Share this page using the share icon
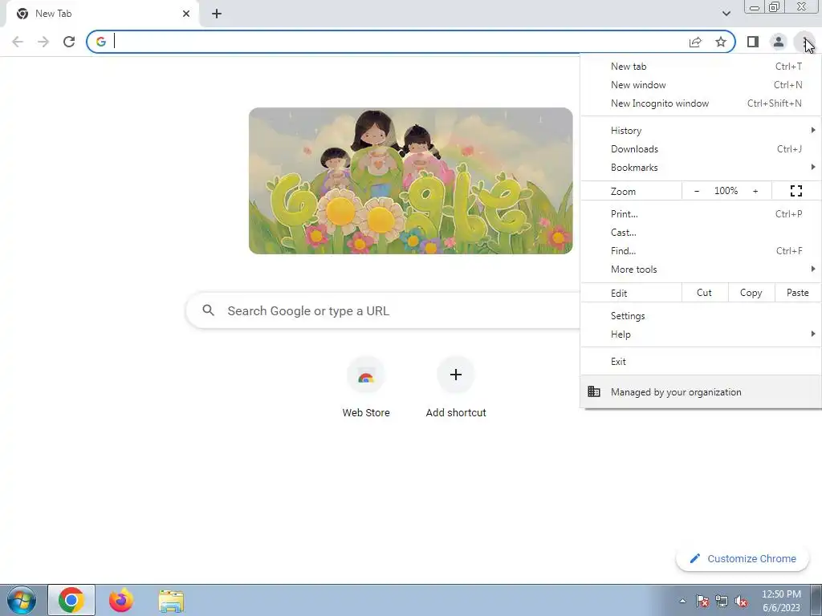Screen dimensions: 822x616 (695, 42)
